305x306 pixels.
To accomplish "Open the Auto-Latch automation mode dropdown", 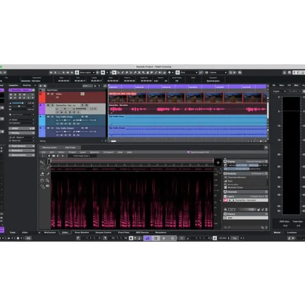I will (87, 72).
